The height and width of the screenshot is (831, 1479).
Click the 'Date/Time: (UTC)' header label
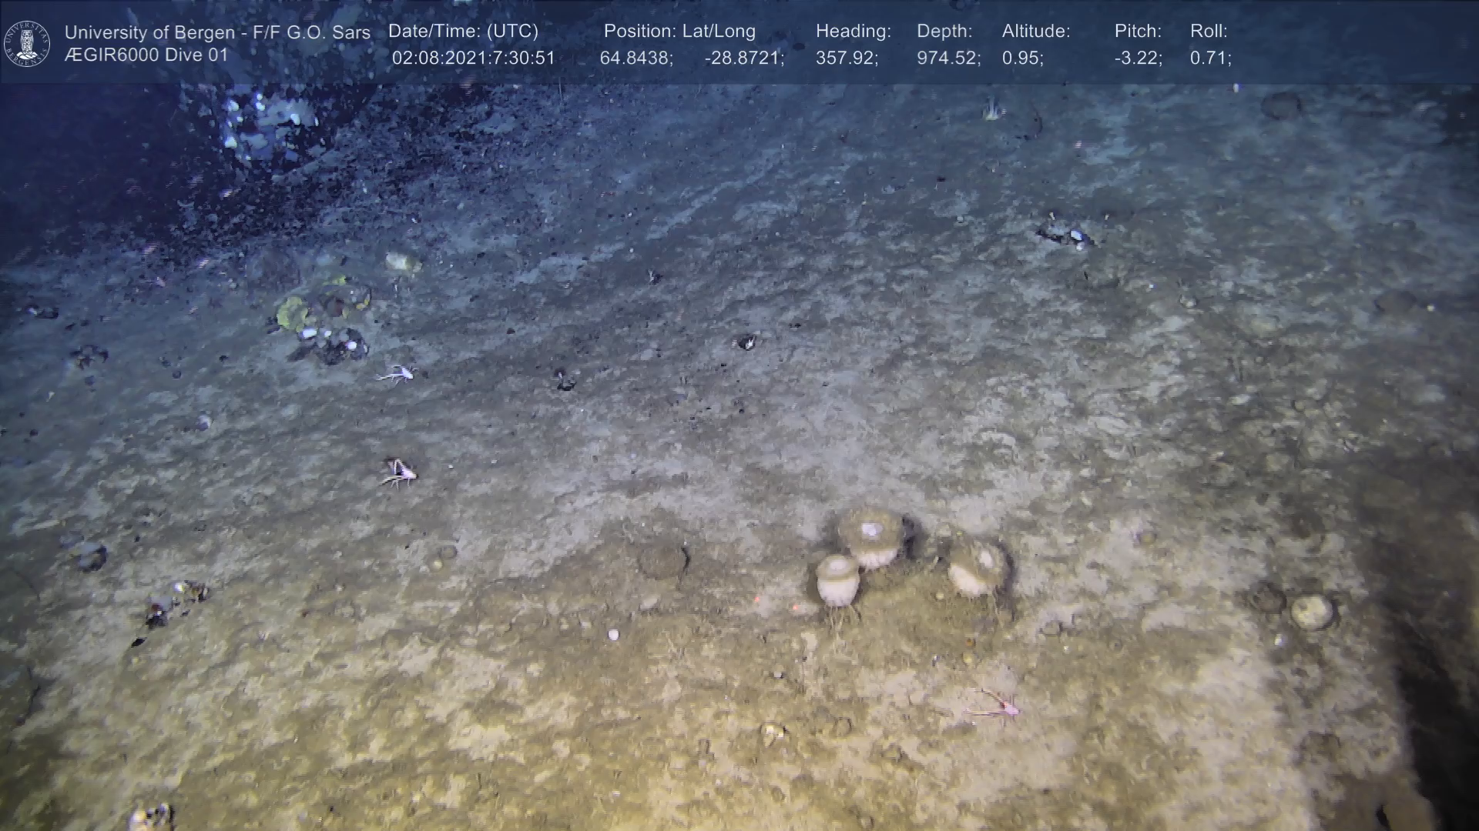[x=463, y=32]
